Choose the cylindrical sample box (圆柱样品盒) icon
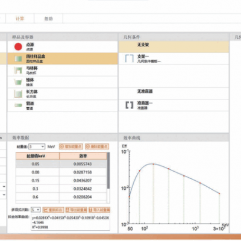 click(18, 58)
